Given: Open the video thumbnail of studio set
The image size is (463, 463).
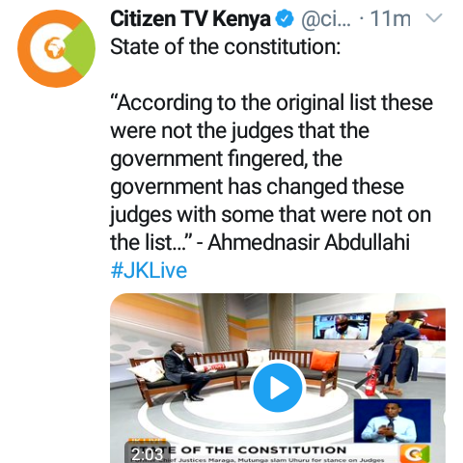Looking at the screenshot, I should [278, 378].
